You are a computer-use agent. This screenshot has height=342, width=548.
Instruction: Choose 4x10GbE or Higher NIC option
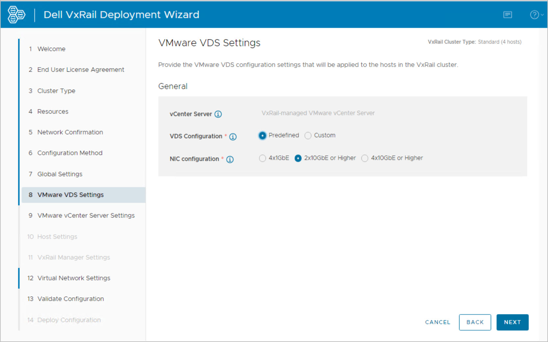(x=365, y=158)
